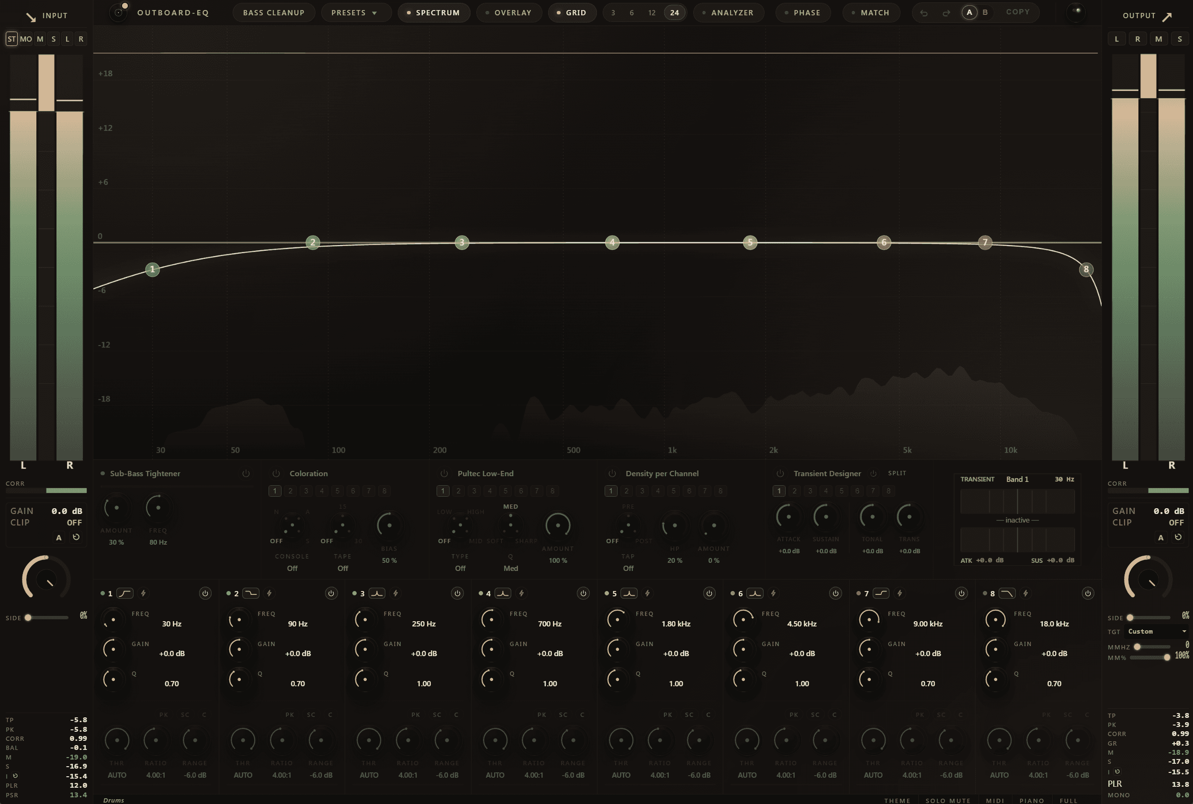Click the Sub-Bass Tightener Amount knob
Viewport: 1193px width, 804px height.
tap(116, 508)
